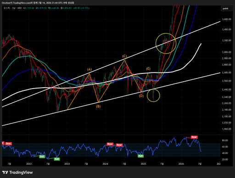Viewport: 235px width, 178px height.
Task: Click the 80.00 RSI scale label
Action: click(225, 140)
